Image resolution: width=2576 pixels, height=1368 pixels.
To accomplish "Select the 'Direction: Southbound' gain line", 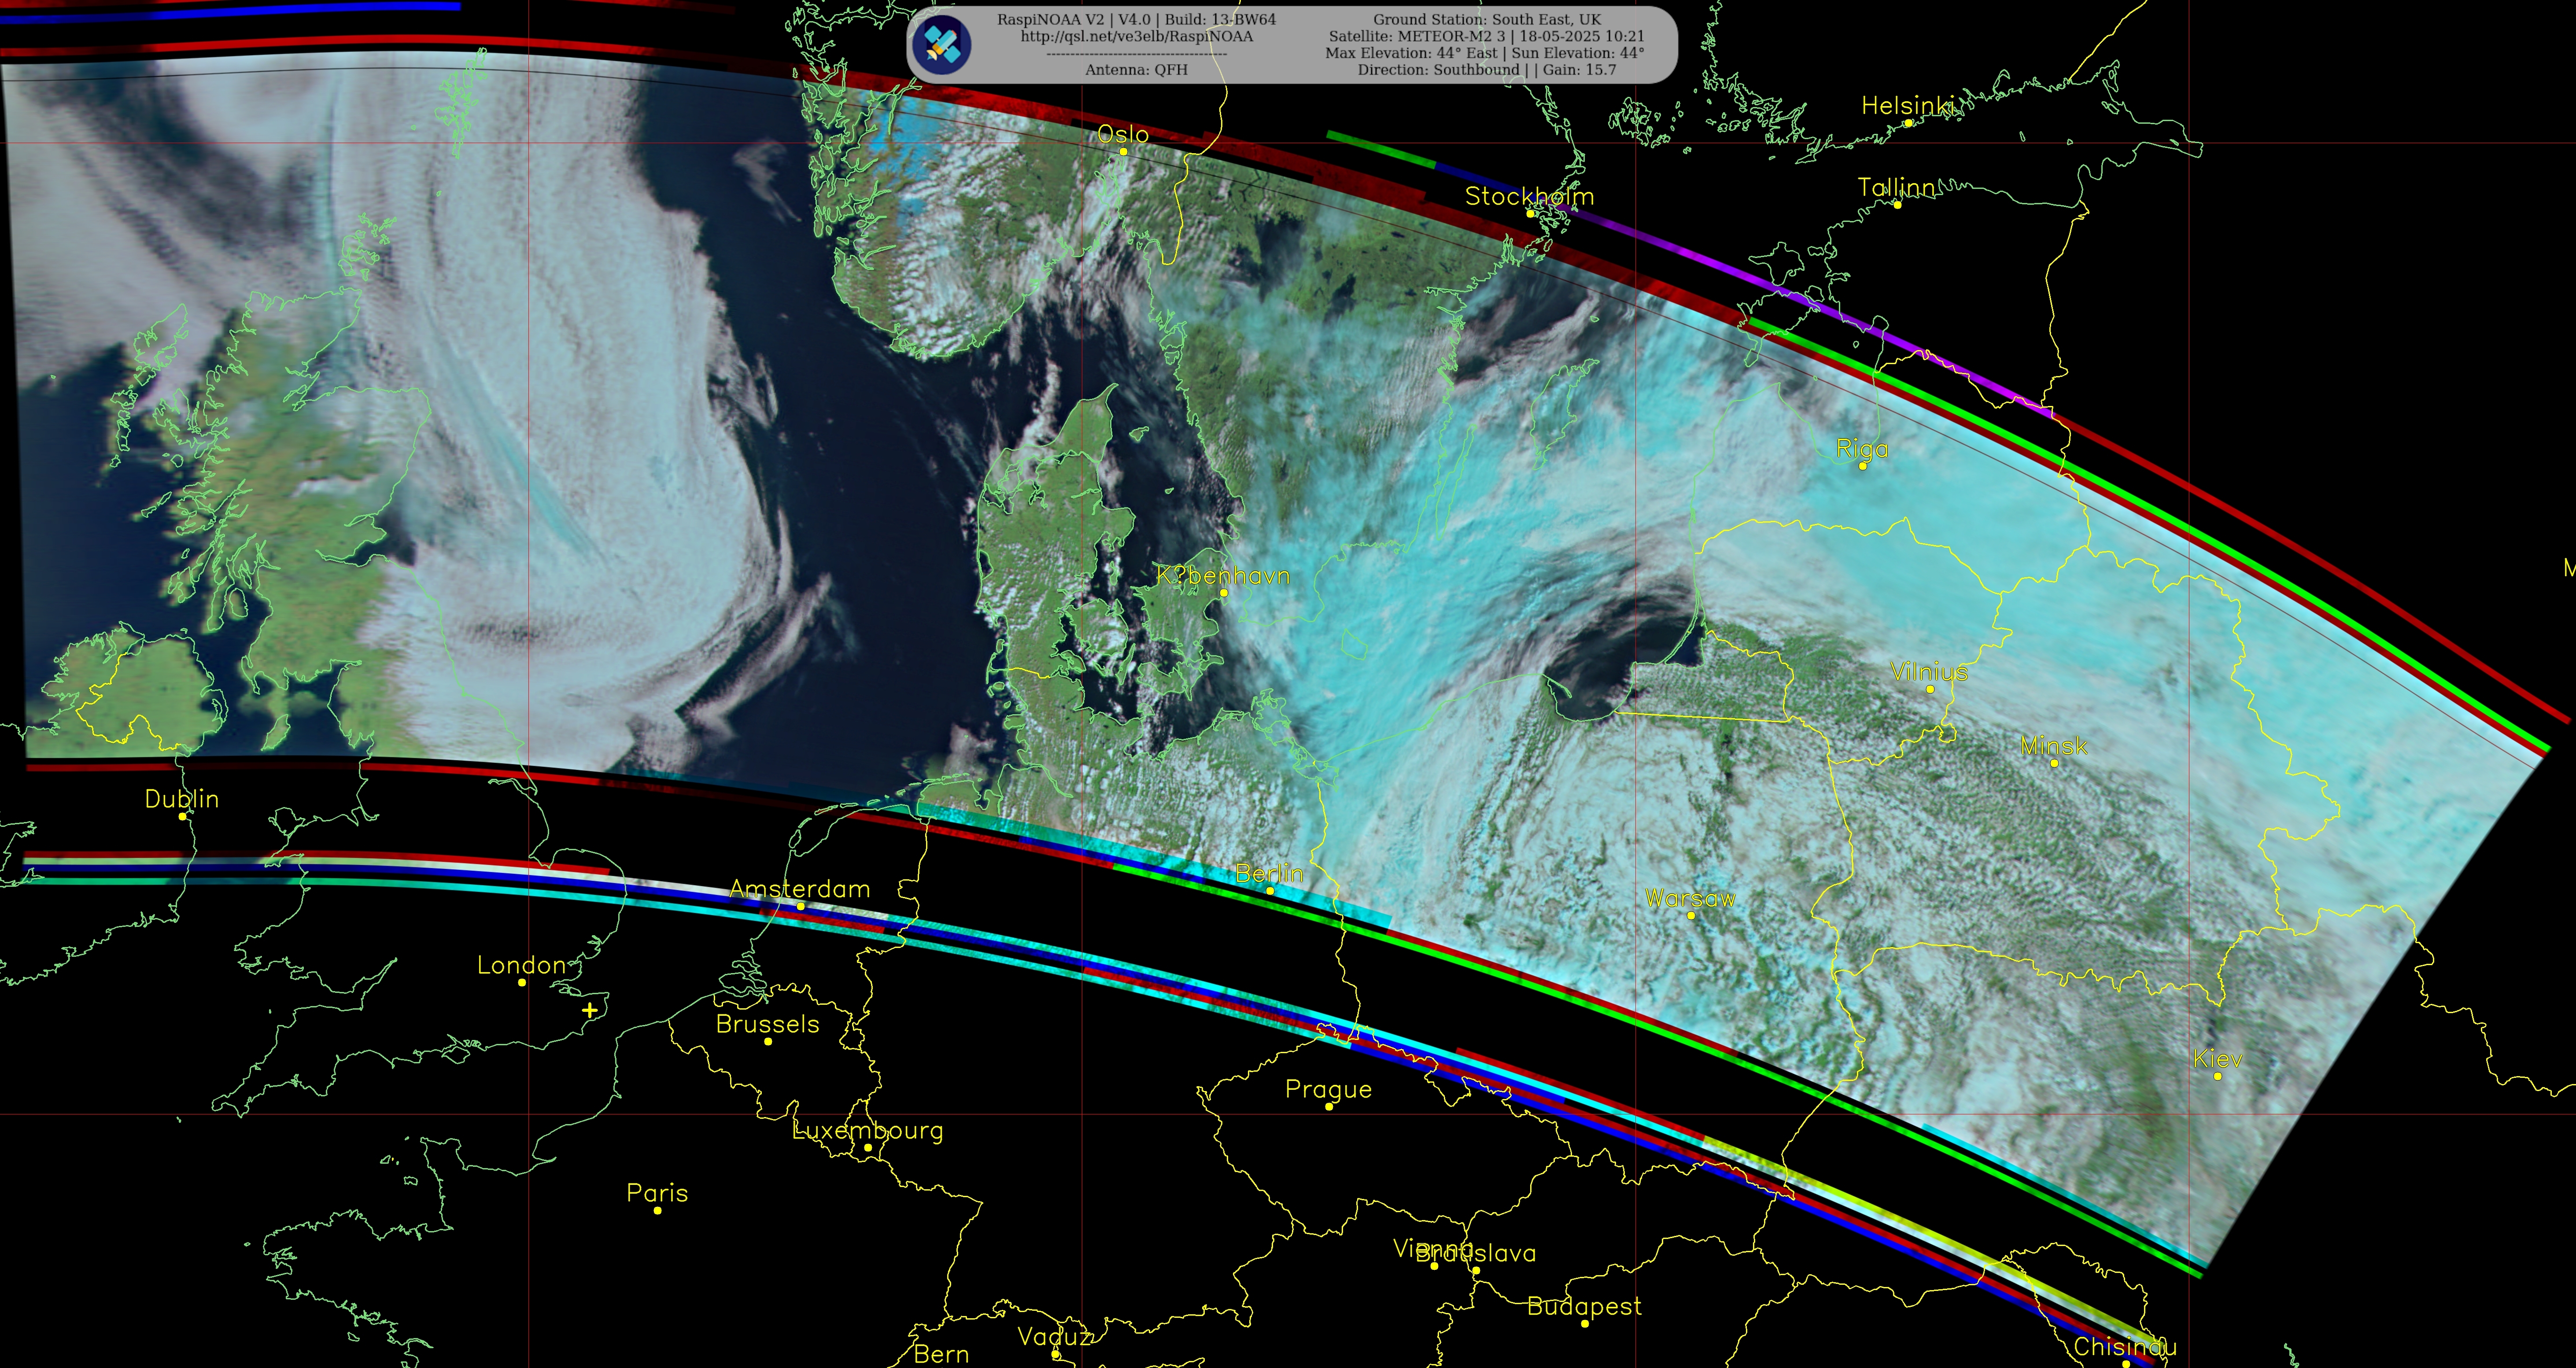I will pyautogui.click(x=1487, y=70).
